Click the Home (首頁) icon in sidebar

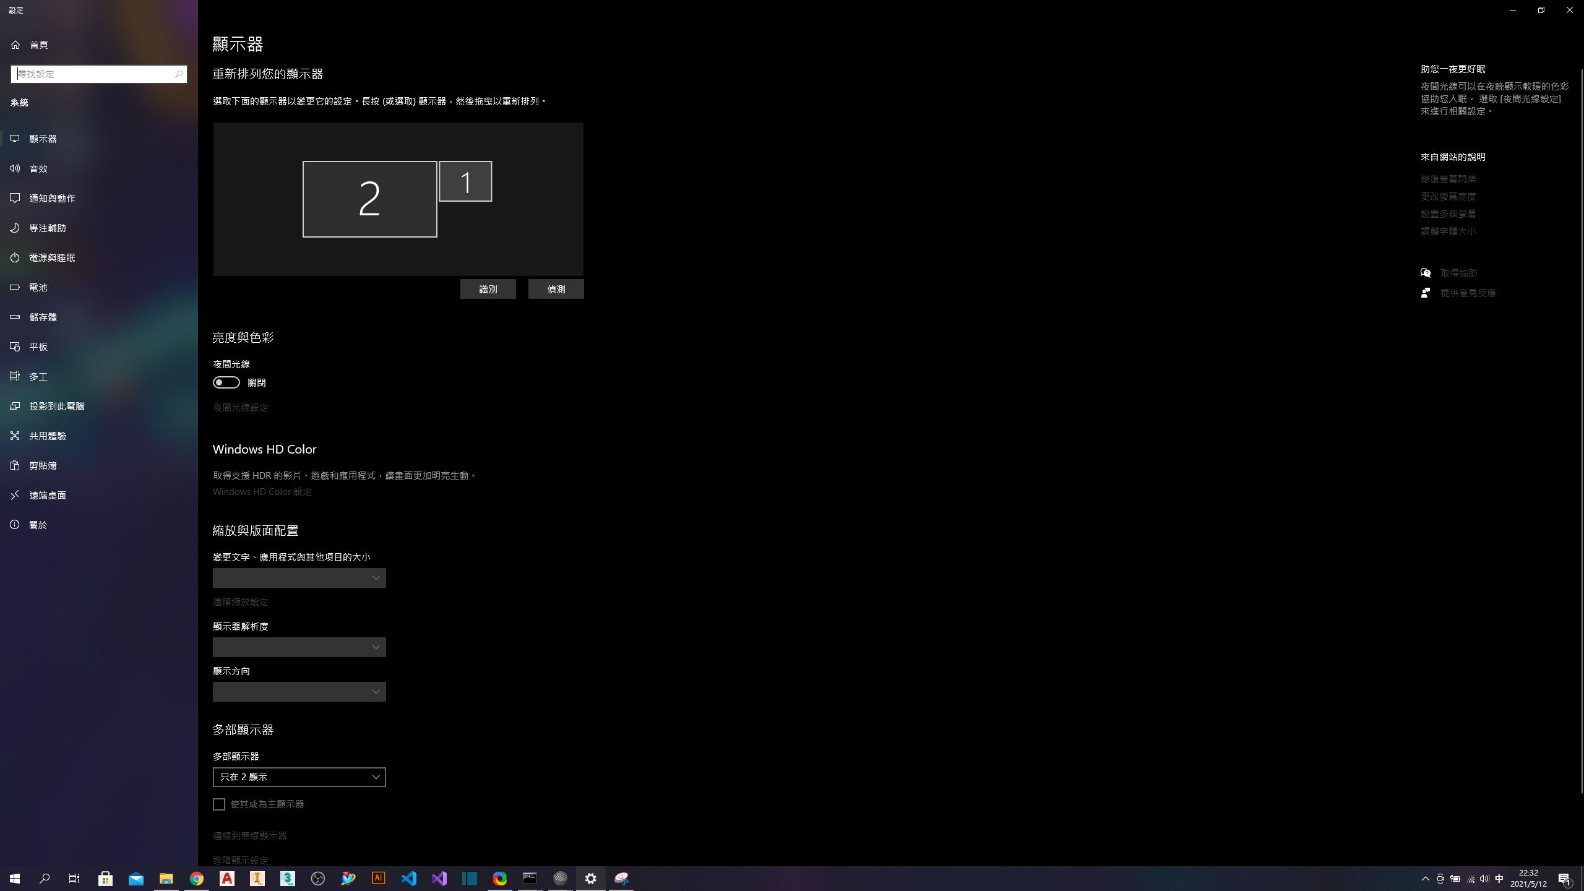click(15, 45)
